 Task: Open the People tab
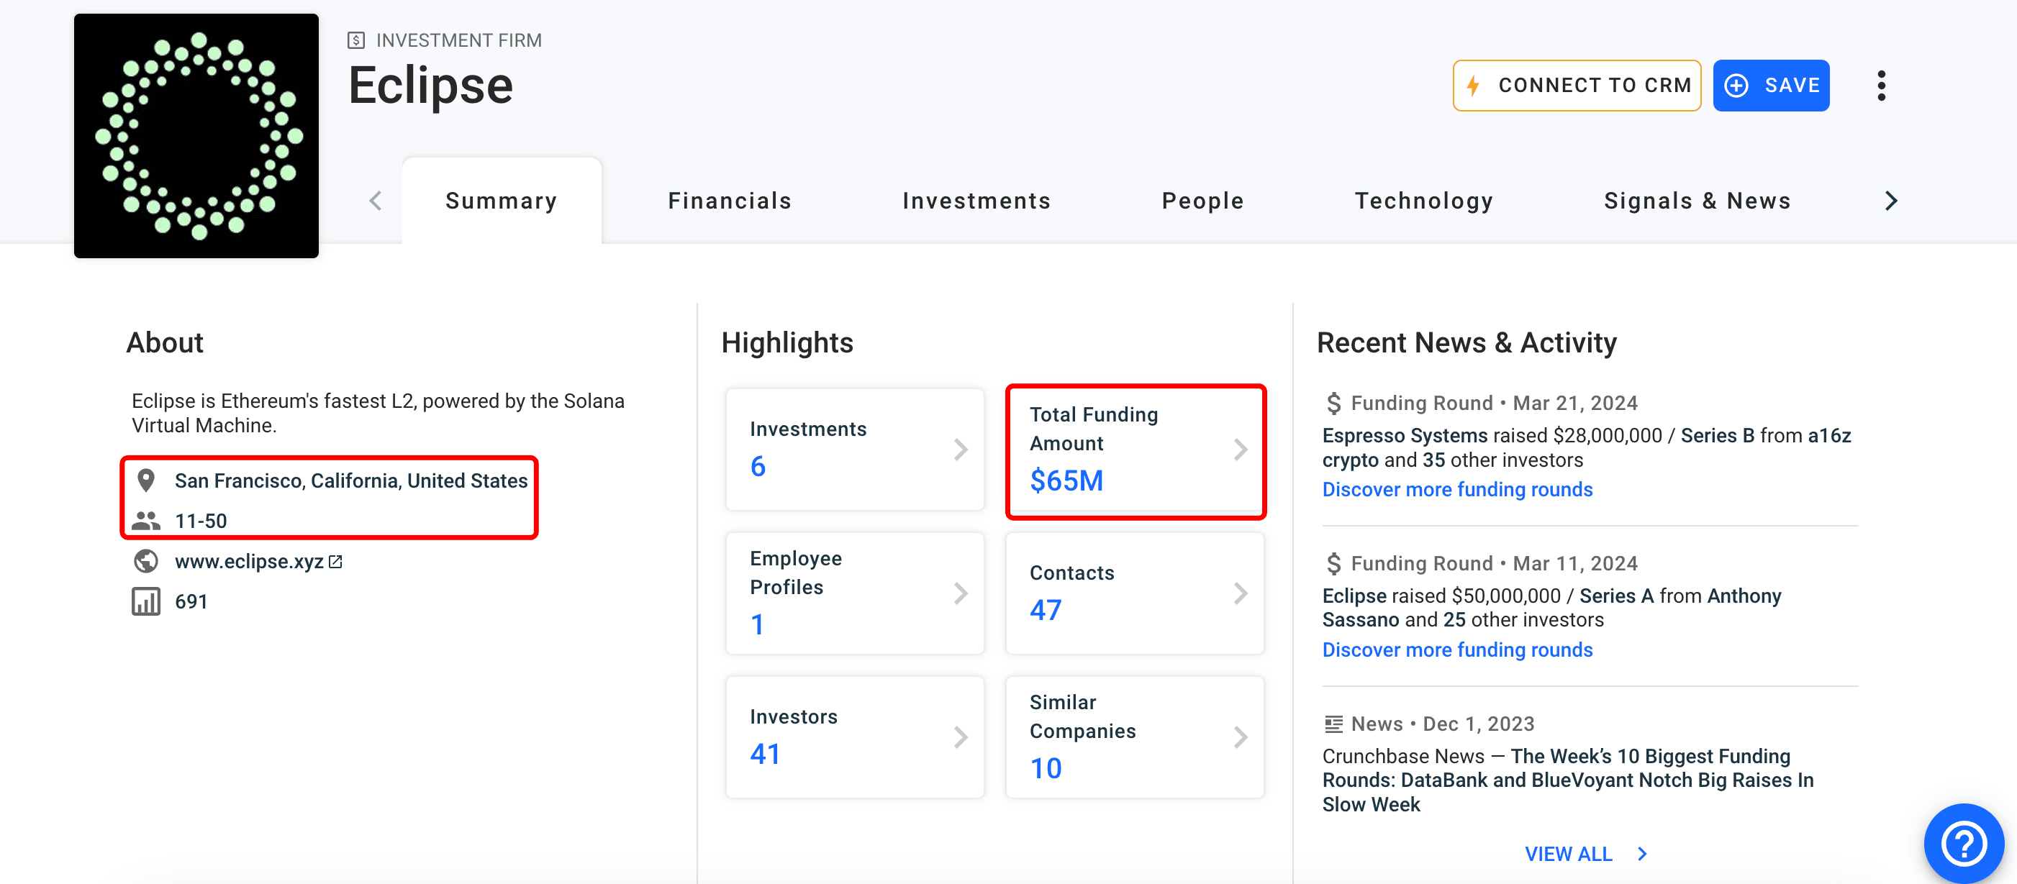tap(1202, 201)
